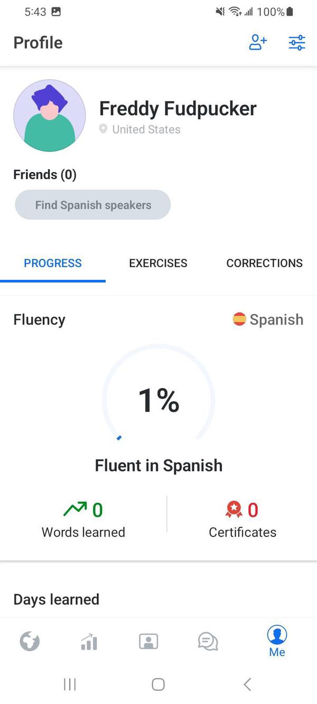The height and width of the screenshot is (704, 317).
Task: Tap the name Freddy Fudpucker
Action: tap(178, 109)
